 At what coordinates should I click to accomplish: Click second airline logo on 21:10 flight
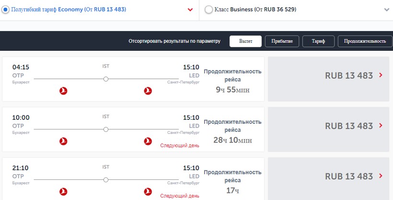click(x=148, y=191)
